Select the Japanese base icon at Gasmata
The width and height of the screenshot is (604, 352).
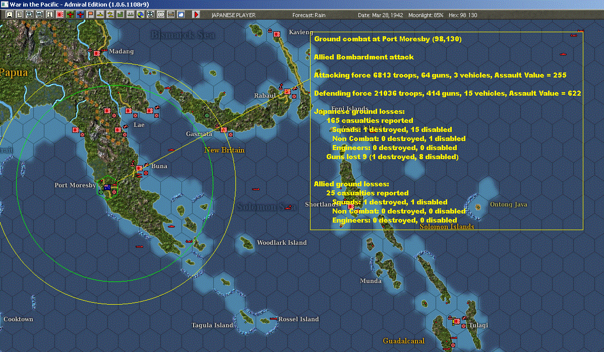pyautogui.click(x=224, y=129)
